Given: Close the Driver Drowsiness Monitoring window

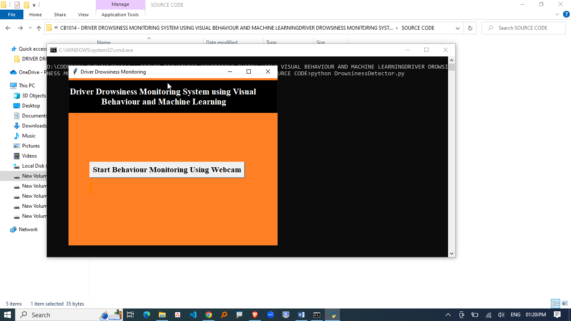Looking at the screenshot, I should coord(268,71).
